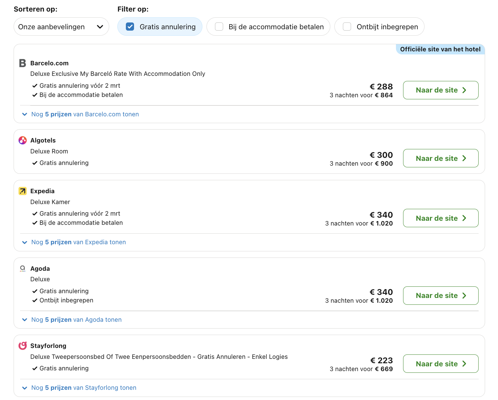This screenshot has height=400, width=498.
Task: Open the Onze aanbevelingen sort dropdown
Action: [x=61, y=27]
